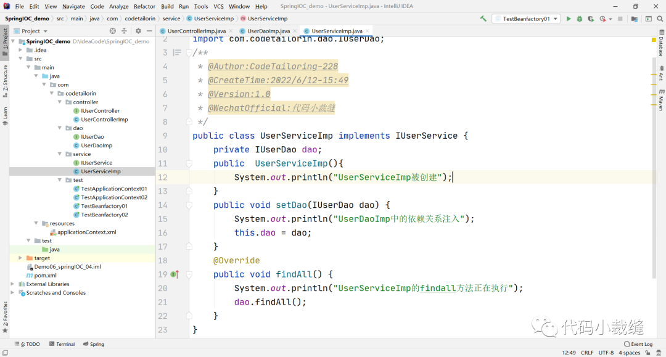Toggle the read-only lock icon in status bar
The width and height of the screenshot is (666, 357).
pos(647,353)
